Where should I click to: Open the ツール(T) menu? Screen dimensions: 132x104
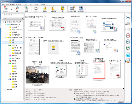tap(25, 4)
